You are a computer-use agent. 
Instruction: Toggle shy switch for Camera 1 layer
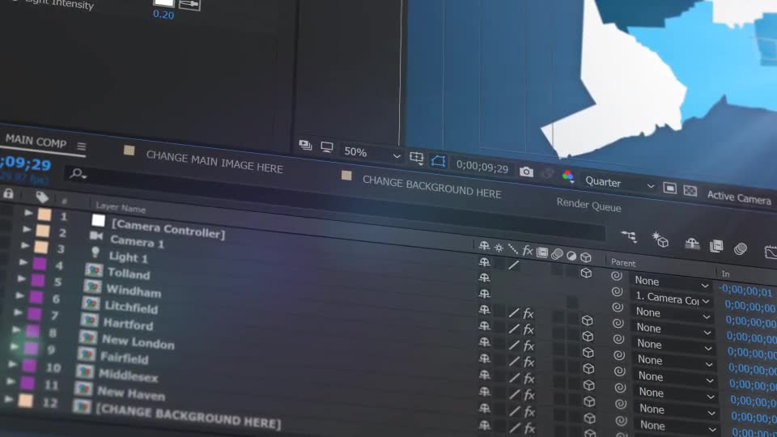pos(484,278)
